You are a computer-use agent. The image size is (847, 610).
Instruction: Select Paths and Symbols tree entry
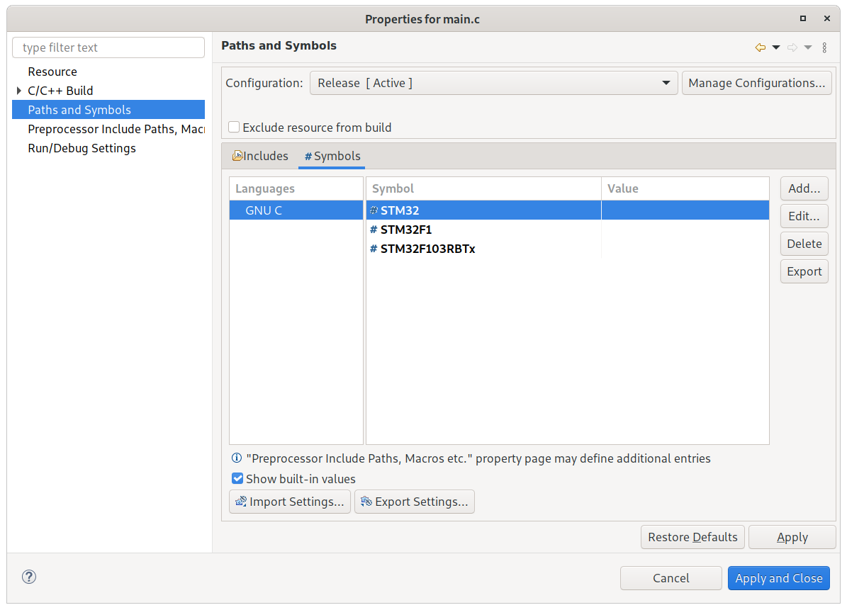pos(108,110)
